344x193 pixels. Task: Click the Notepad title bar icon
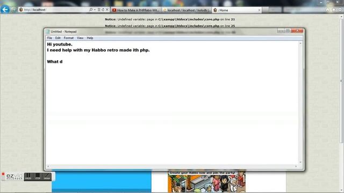(48, 32)
